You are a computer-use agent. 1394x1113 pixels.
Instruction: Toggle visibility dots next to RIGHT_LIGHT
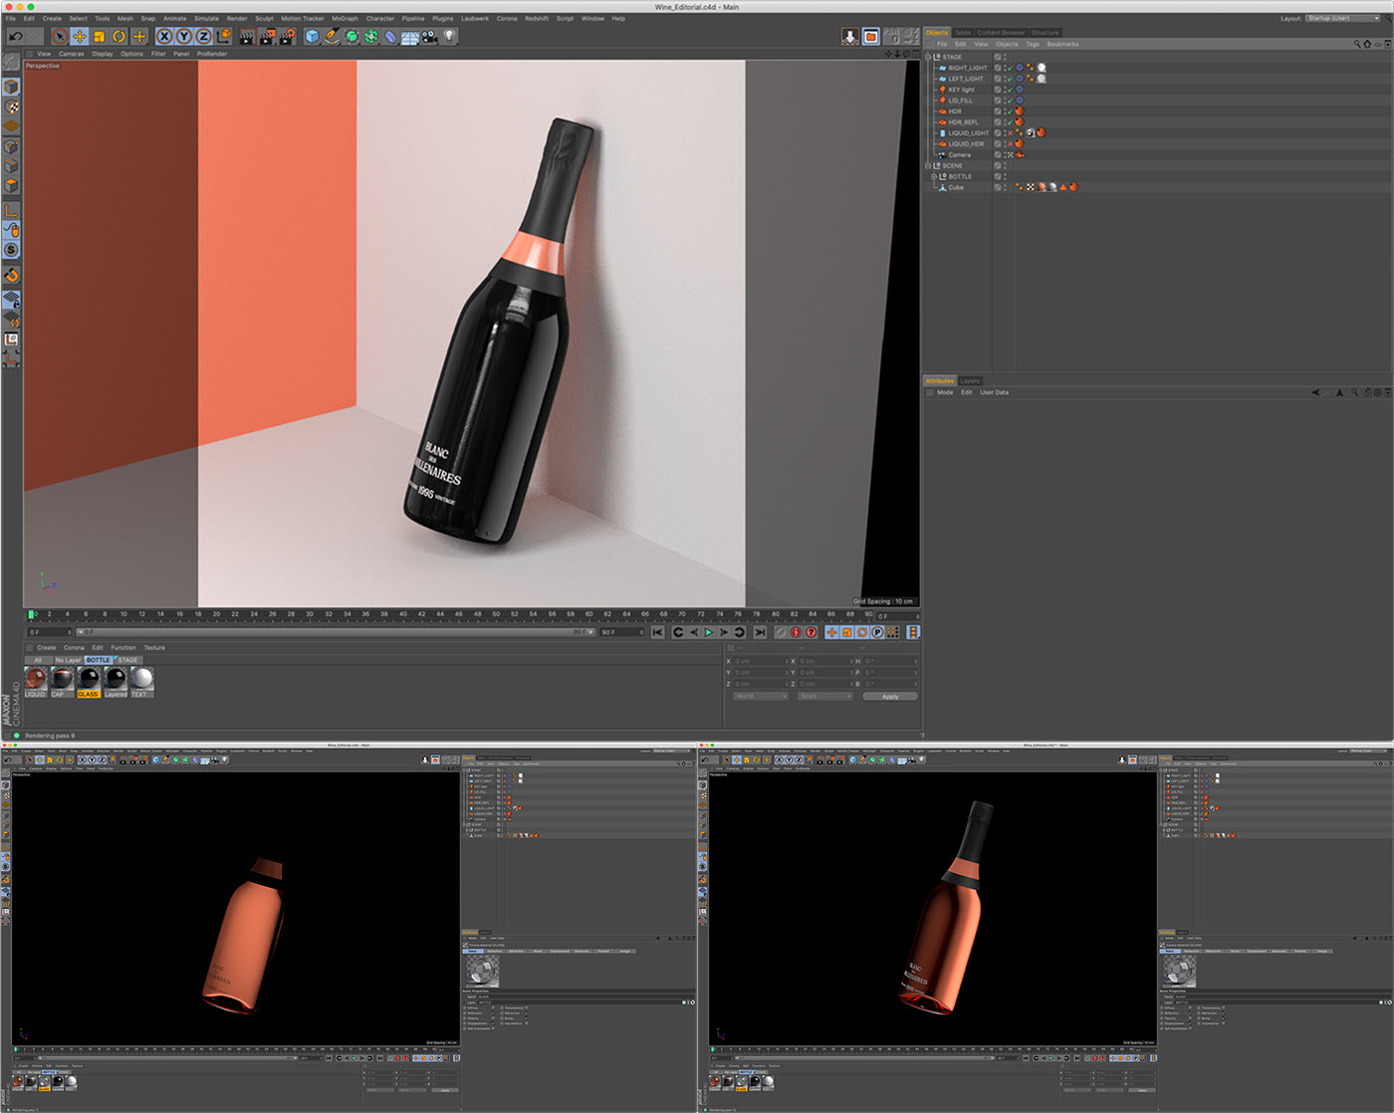pos(1005,68)
